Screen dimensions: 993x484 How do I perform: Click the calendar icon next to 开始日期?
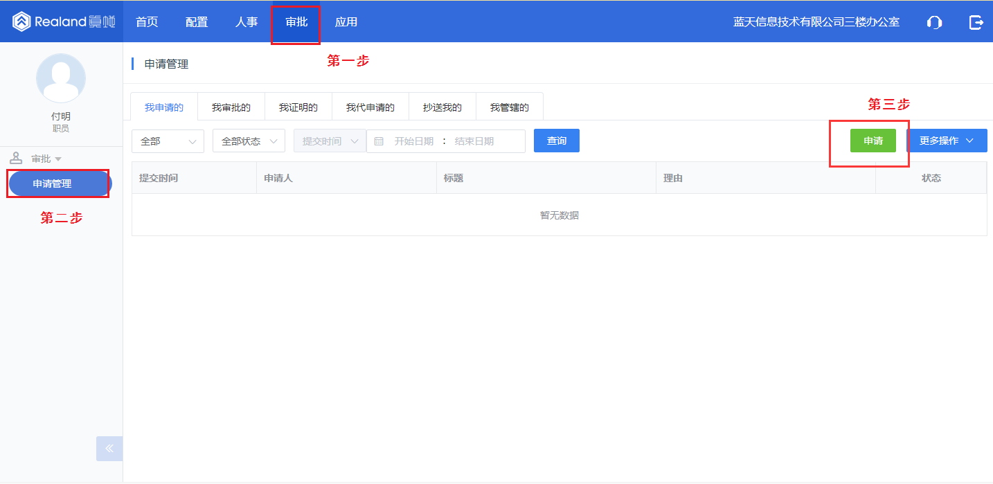tap(379, 141)
